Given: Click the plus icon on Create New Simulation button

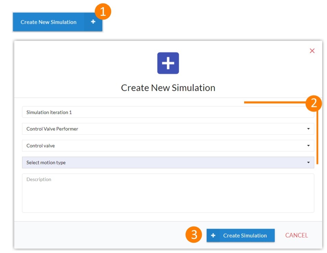Looking at the screenshot, I should pyautogui.click(x=93, y=22).
